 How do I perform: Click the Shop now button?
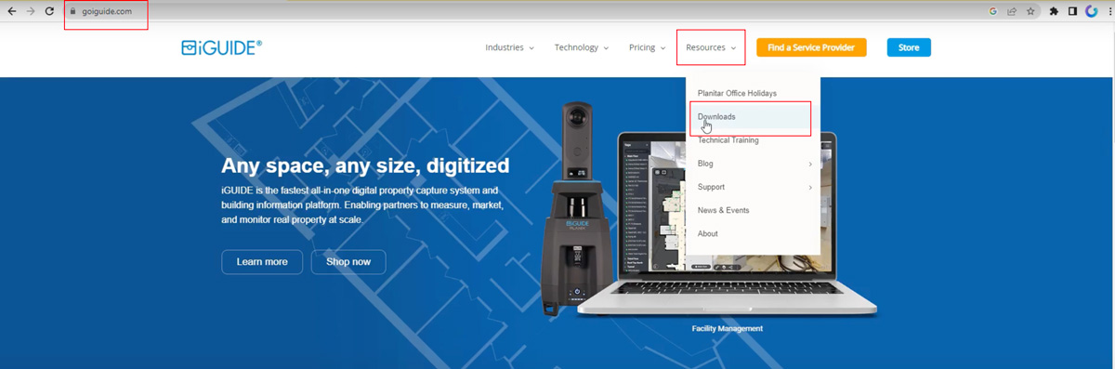click(348, 262)
